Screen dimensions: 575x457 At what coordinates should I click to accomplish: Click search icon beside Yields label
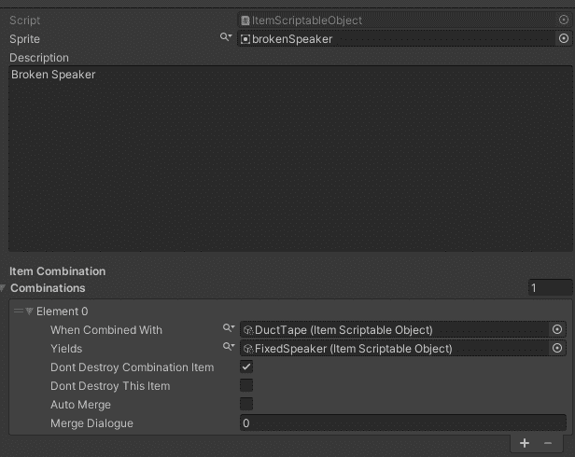point(228,348)
